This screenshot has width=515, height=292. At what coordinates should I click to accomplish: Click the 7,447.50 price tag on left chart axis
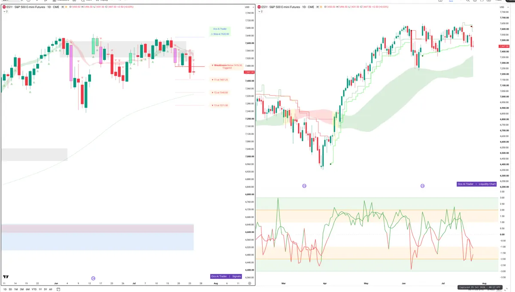(248, 72)
